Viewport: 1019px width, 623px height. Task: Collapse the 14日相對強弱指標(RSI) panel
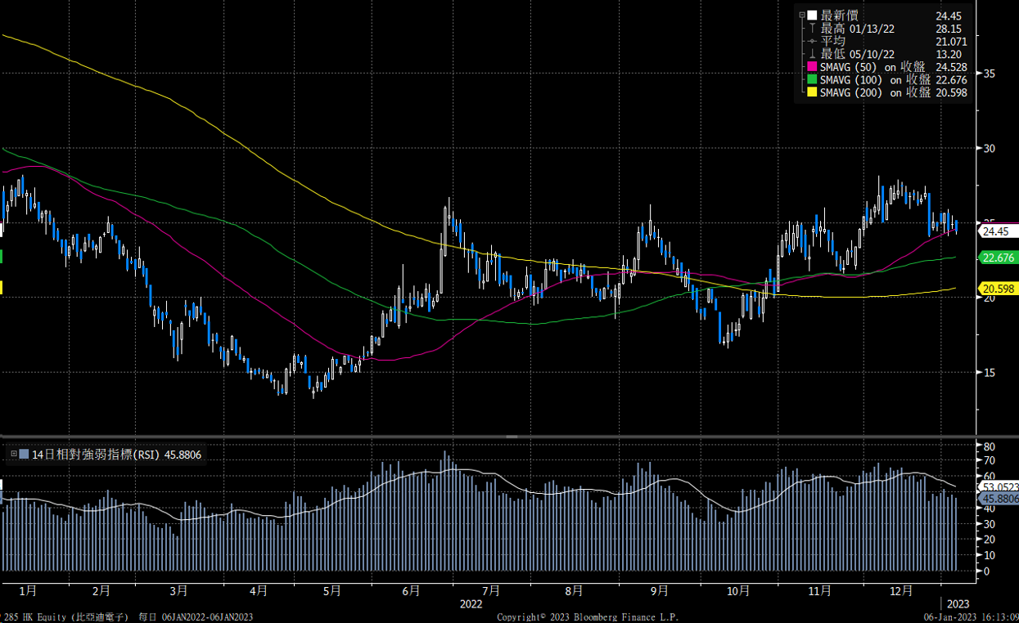[x=13, y=454]
